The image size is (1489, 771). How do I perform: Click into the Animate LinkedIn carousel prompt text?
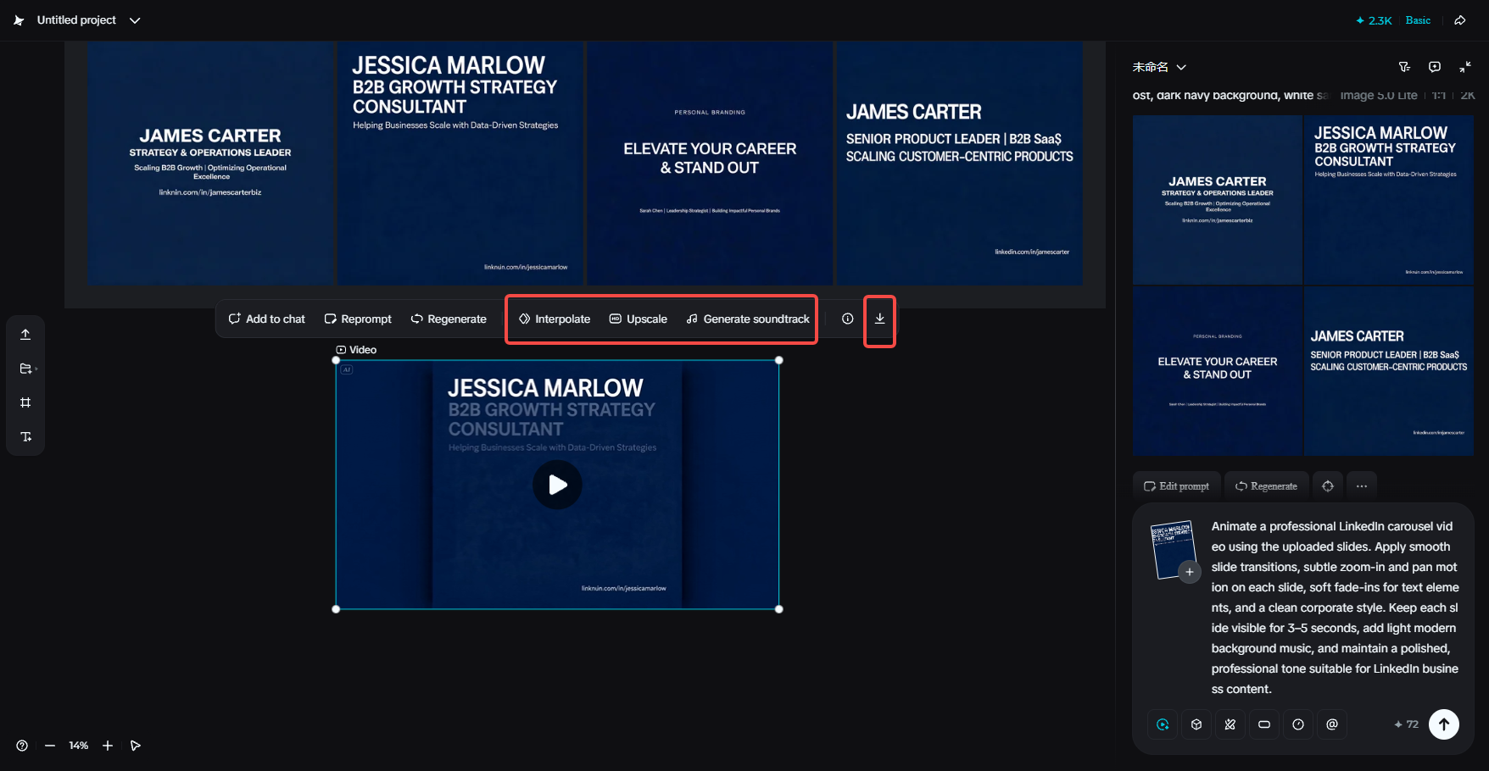point(1336,607)
